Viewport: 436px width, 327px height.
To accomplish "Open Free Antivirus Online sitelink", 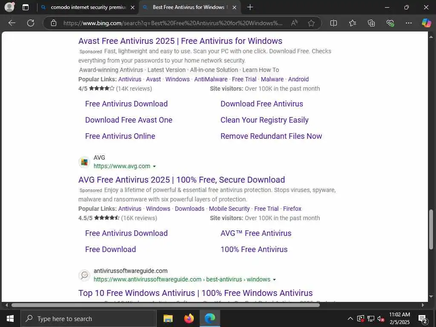I will tap(120, 136).
